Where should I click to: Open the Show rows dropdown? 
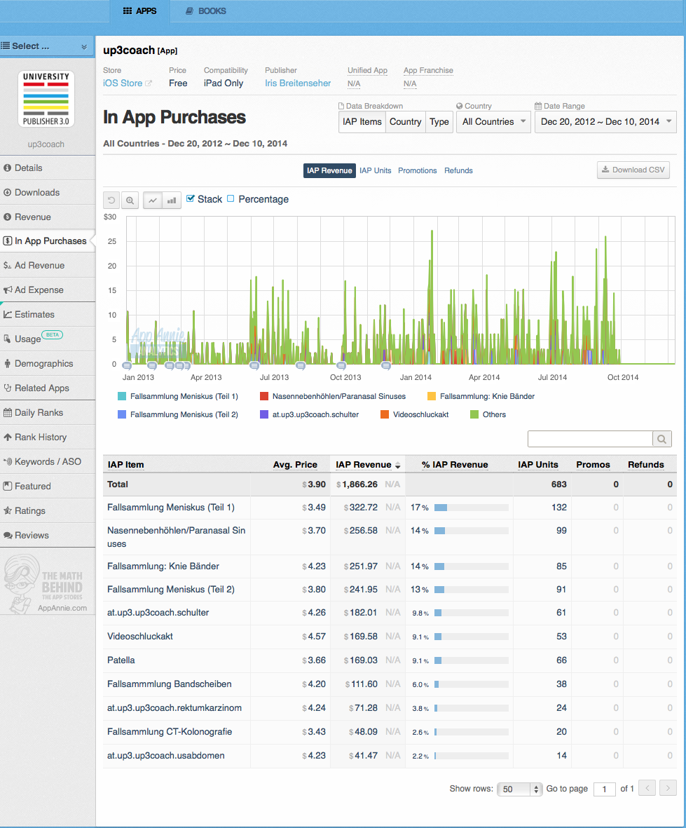[520, 789]
